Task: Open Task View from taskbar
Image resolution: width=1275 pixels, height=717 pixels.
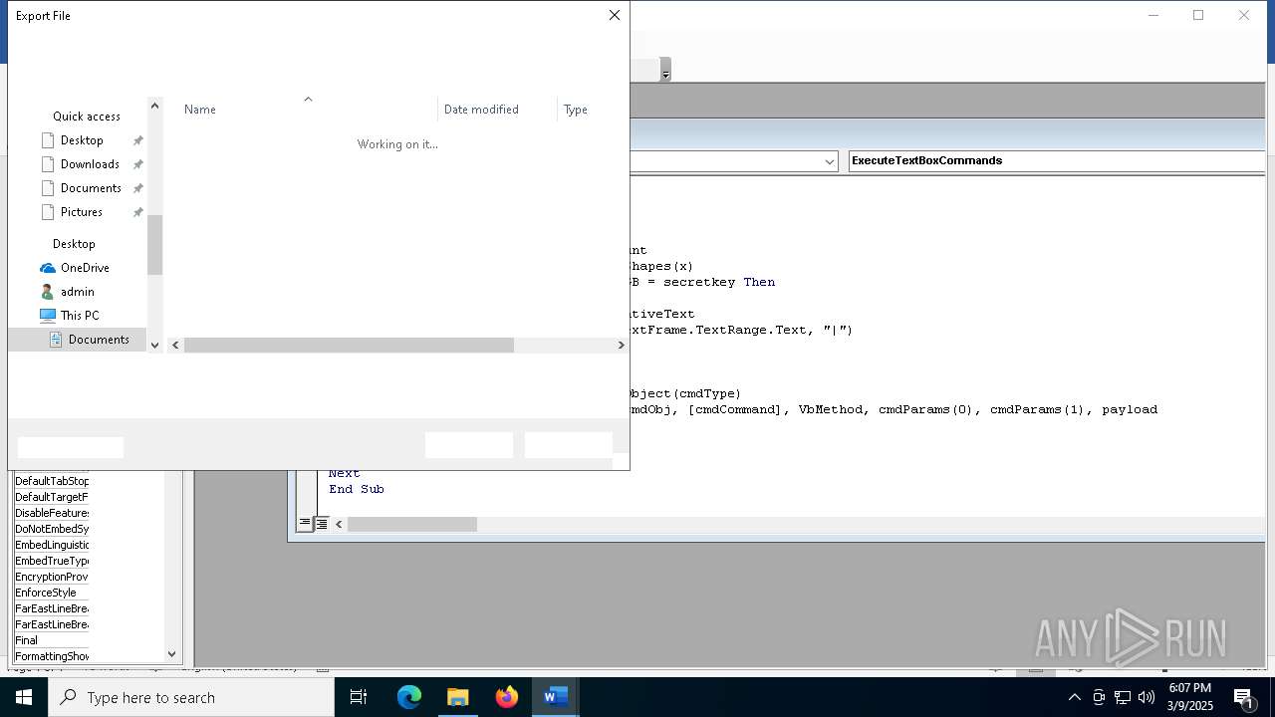Action: [x=360, y=697]
